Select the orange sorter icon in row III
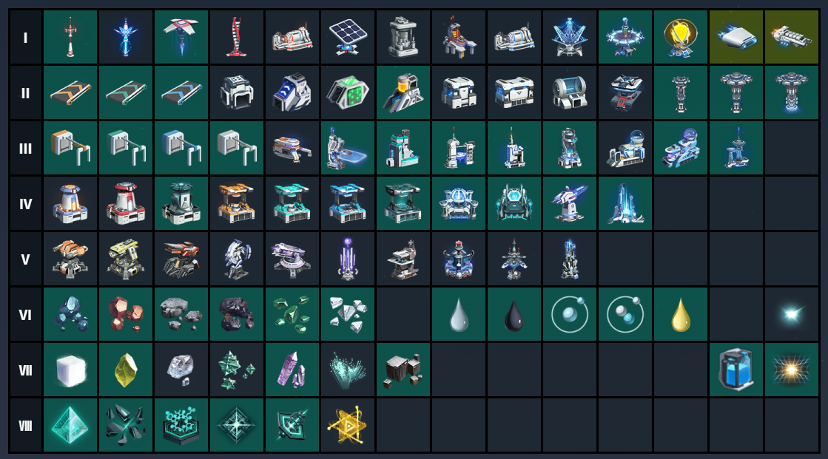This screenshot has width=828, height=459. (x=70, y=149)
